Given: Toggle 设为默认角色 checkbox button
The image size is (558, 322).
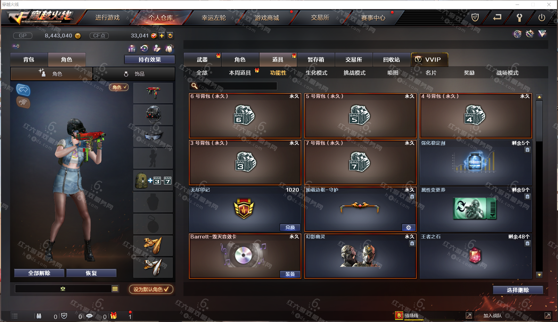Looking at the screenshot, I should [x=151, y=289].
